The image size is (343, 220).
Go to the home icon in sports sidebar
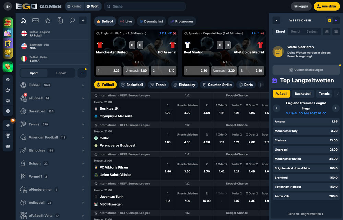coord(23,20)
